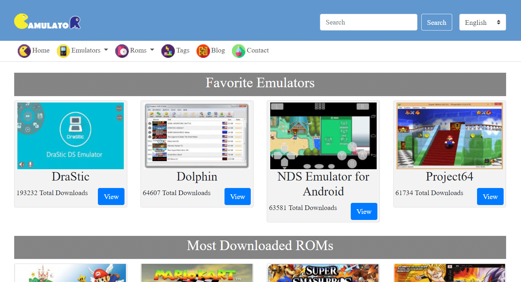The height and width of the screenshot is (282, 521).
Task: Click the Emulator Pac-Man site logo
Action: click(x=47, y=22)
